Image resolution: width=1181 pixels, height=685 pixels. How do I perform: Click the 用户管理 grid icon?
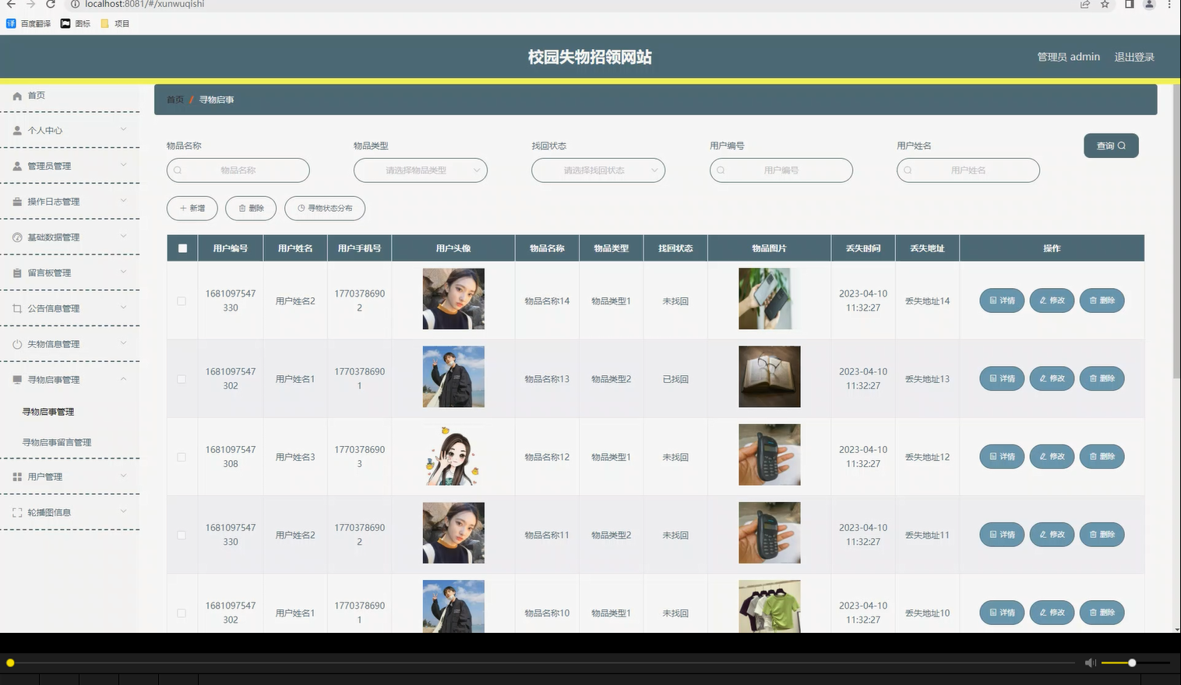tap(17, 477)
